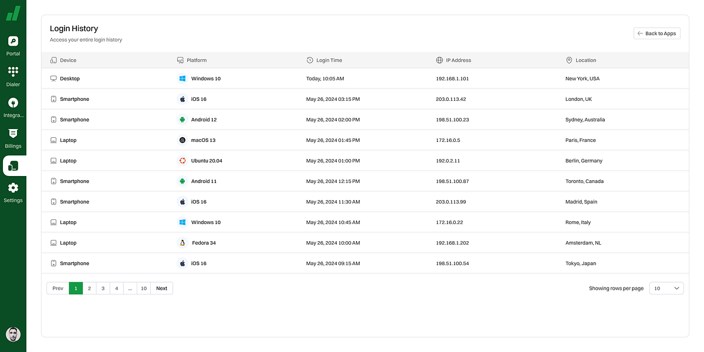Click IP address 203.0.113.42
The height and width of the screenshot is (352, 704).
pos(451,99)
